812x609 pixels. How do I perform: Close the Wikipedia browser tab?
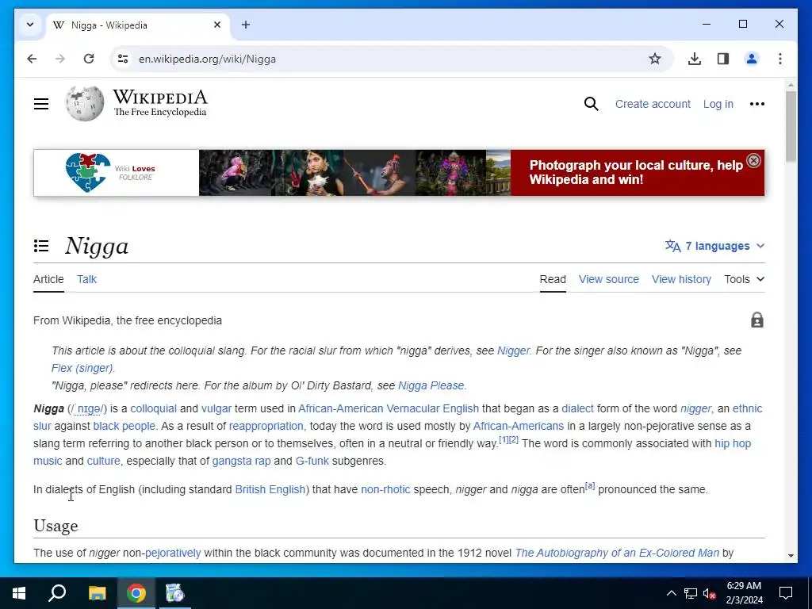click(217, 25)
